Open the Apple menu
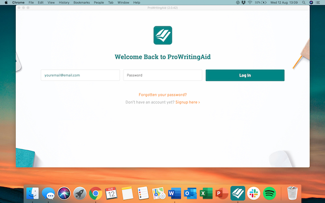This screenshot has height=203, width=325. [x=6, y=3]
